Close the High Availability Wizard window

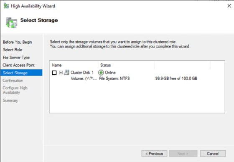pos(229,6)
